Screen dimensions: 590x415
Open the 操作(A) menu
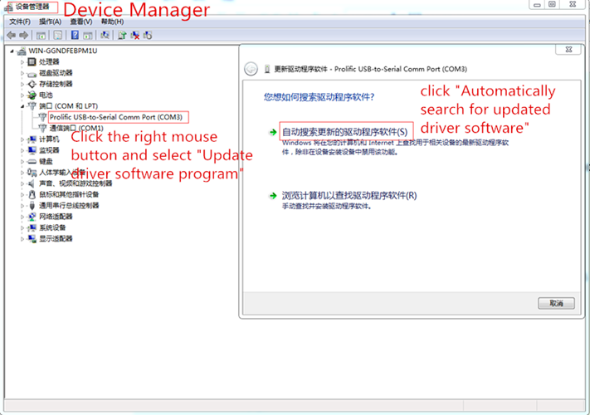click(x=50, y=21)
